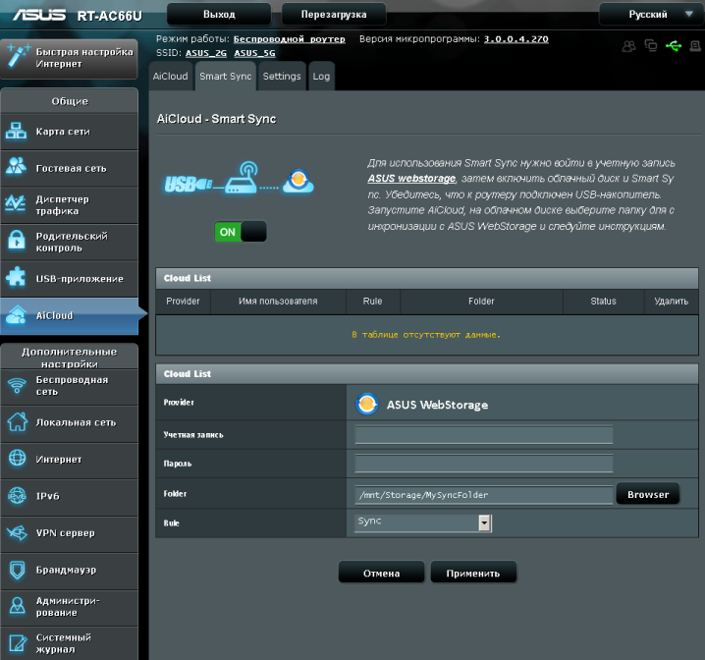Screen dimensions: 705x660
Task: Click the Provider column header
Action: 183,302
